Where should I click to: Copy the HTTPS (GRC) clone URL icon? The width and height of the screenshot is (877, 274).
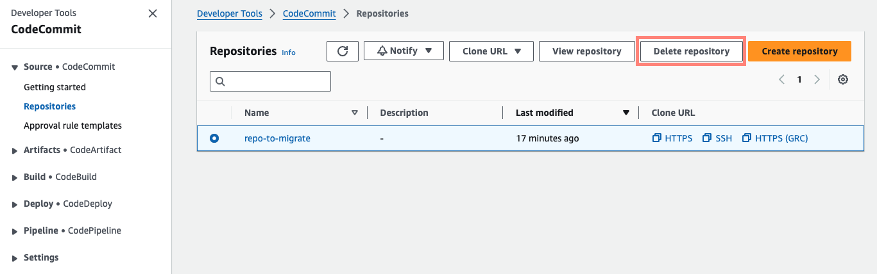pos(746,138)
